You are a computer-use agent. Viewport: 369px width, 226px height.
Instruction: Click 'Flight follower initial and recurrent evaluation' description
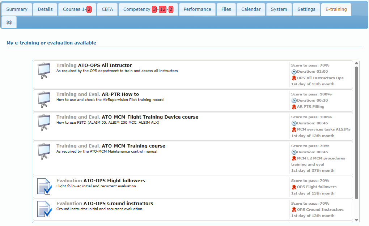(96, 186)
